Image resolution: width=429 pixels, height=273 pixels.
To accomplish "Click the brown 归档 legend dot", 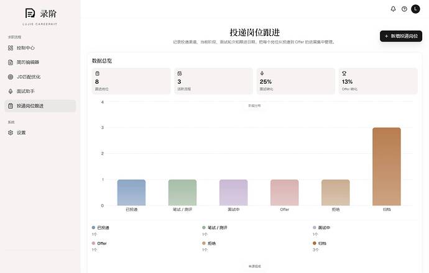I will click(315, 243).
